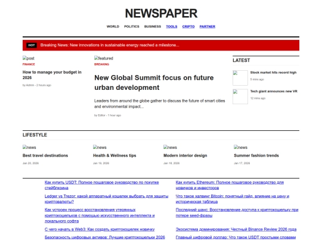The width and height of the screenshot is (322, 241).
Task: Click the NEWSPAPER site title
Action: tap(161, 14)
